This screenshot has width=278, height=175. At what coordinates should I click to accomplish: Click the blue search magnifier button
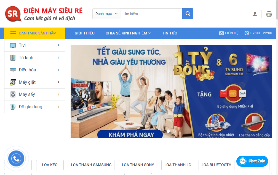tap(188, 14)
